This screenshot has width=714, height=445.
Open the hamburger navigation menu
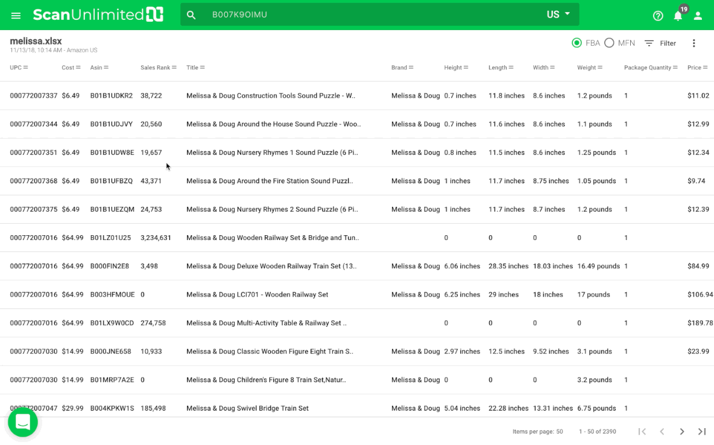pyautogui.click(x=16, y=15)
